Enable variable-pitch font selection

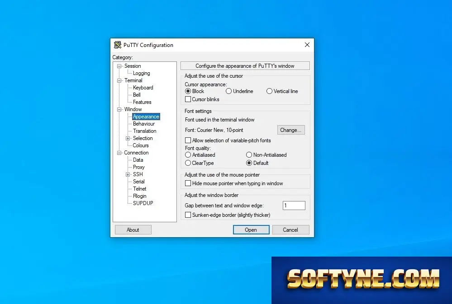click(188, 140)
